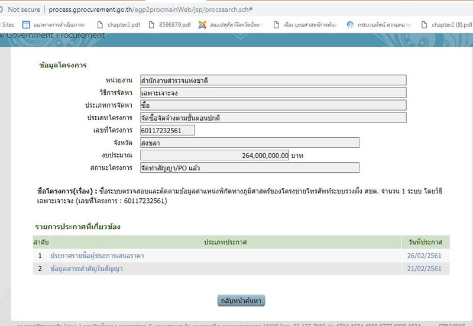Click the เลขที่โครงการ field 60117232561
The image size is (473, 326).
point(167,130)
